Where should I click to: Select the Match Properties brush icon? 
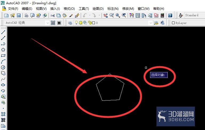tap(71, 15)
